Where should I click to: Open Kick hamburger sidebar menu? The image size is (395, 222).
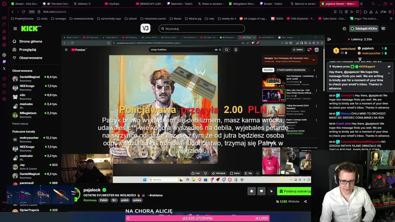click(x=15, y=29)
